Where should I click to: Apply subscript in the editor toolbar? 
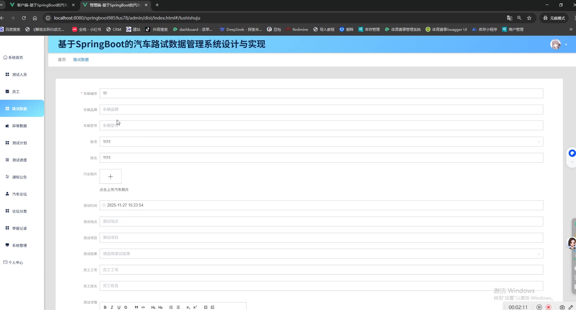pyautogui.click(x=188, y=307)
